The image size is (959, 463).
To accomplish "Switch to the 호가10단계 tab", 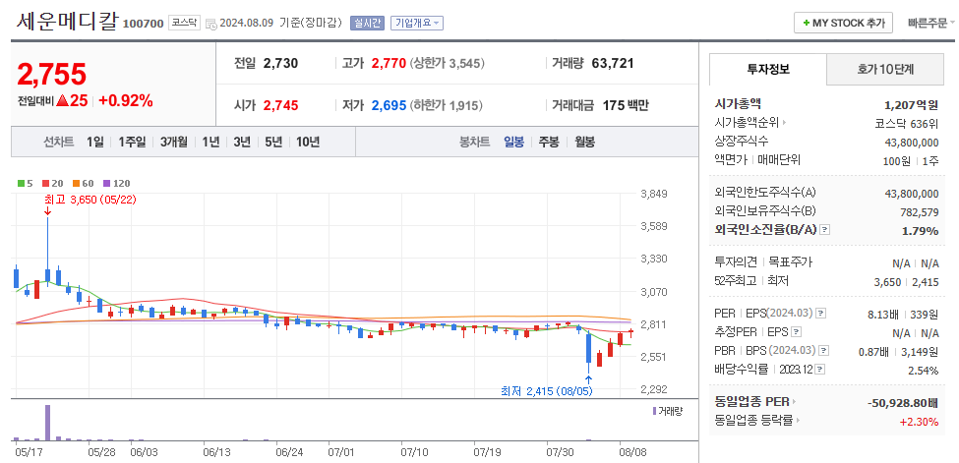I will 885,69.
